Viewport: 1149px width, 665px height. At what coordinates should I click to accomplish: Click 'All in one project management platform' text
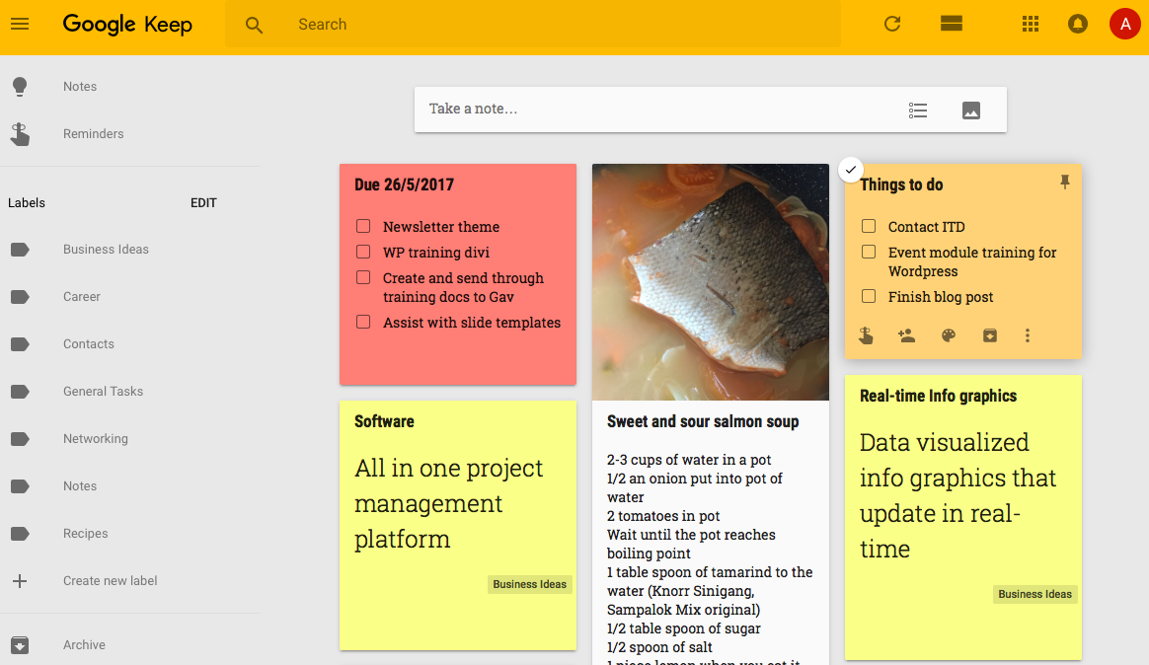[x=448, y=503]
